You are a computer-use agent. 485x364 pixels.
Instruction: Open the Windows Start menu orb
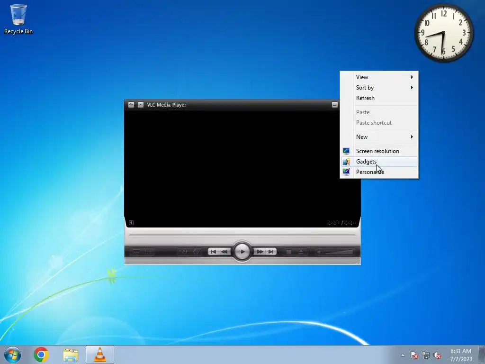tap(13, 355)
